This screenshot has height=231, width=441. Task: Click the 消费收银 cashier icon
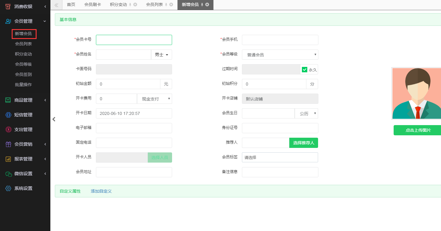point(8,6)
